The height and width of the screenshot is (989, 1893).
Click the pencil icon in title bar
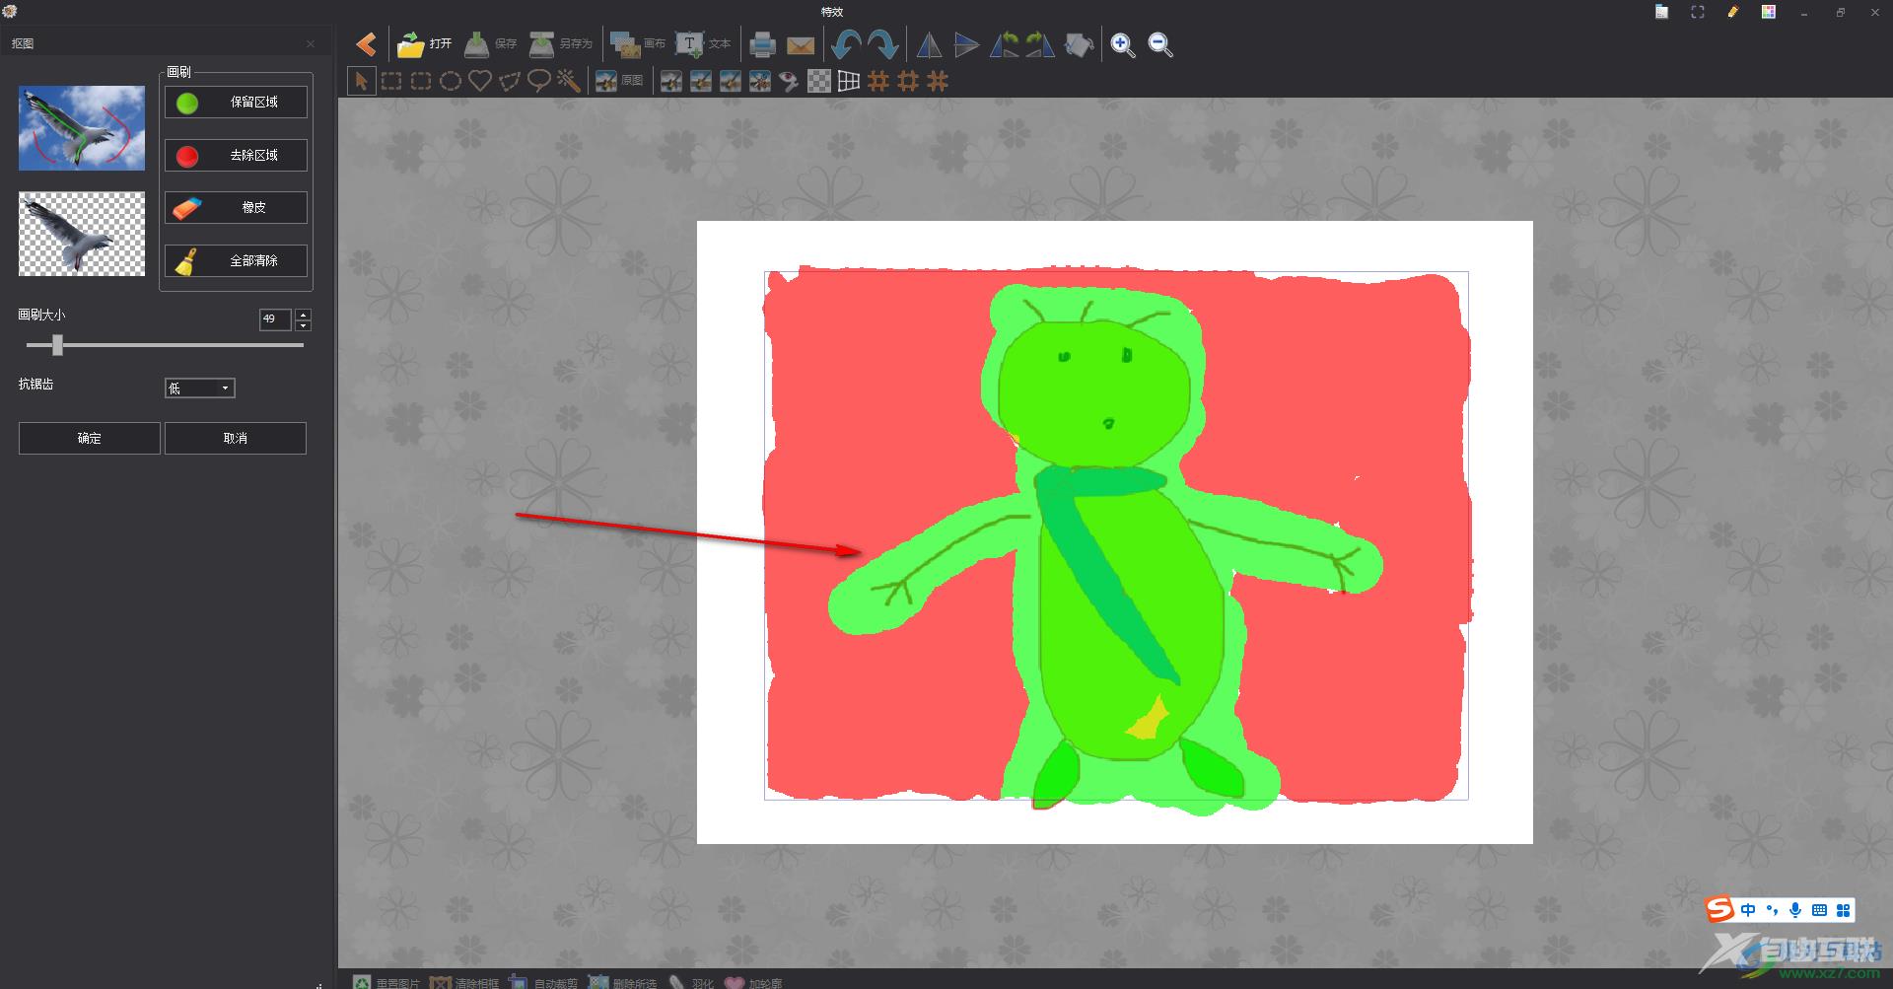click(1733, 13)
